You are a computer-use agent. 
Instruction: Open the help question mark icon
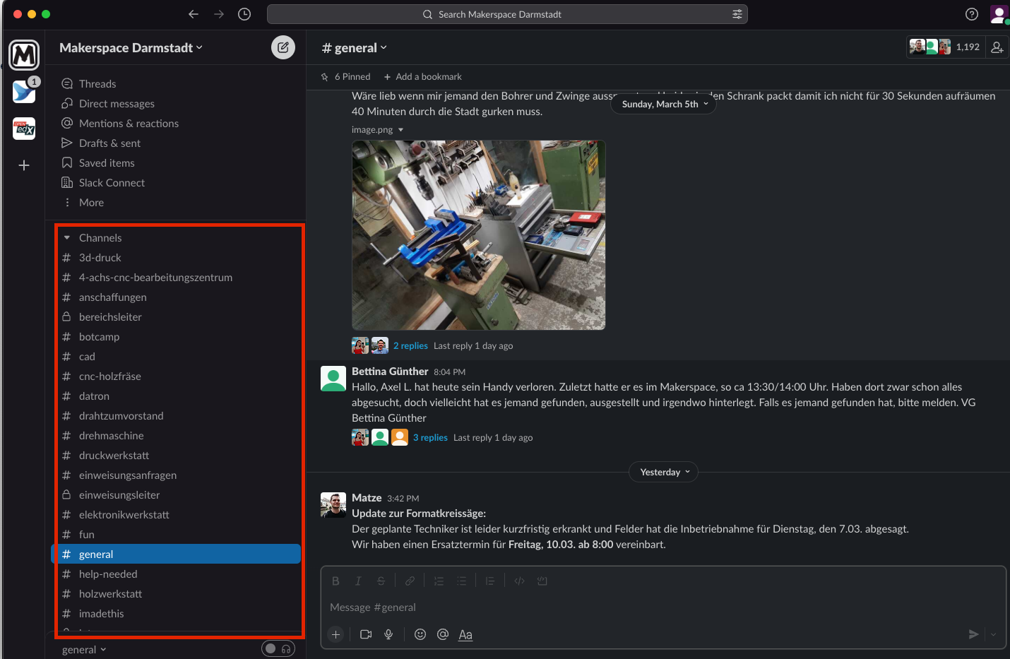(972, 14)
